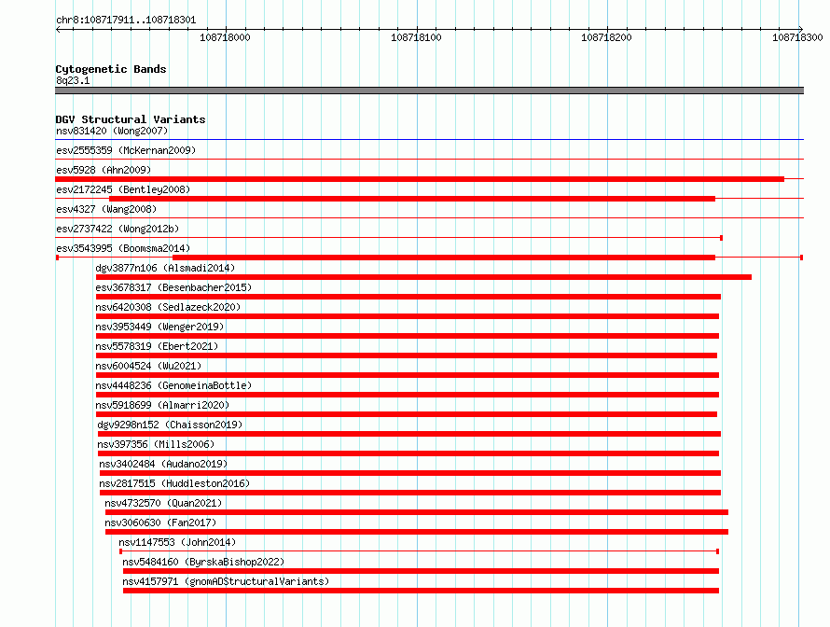Click esv3543995 (Boomsma2014) variant label
The width and height of the screenshot is (830, 627).
[123, 248]
